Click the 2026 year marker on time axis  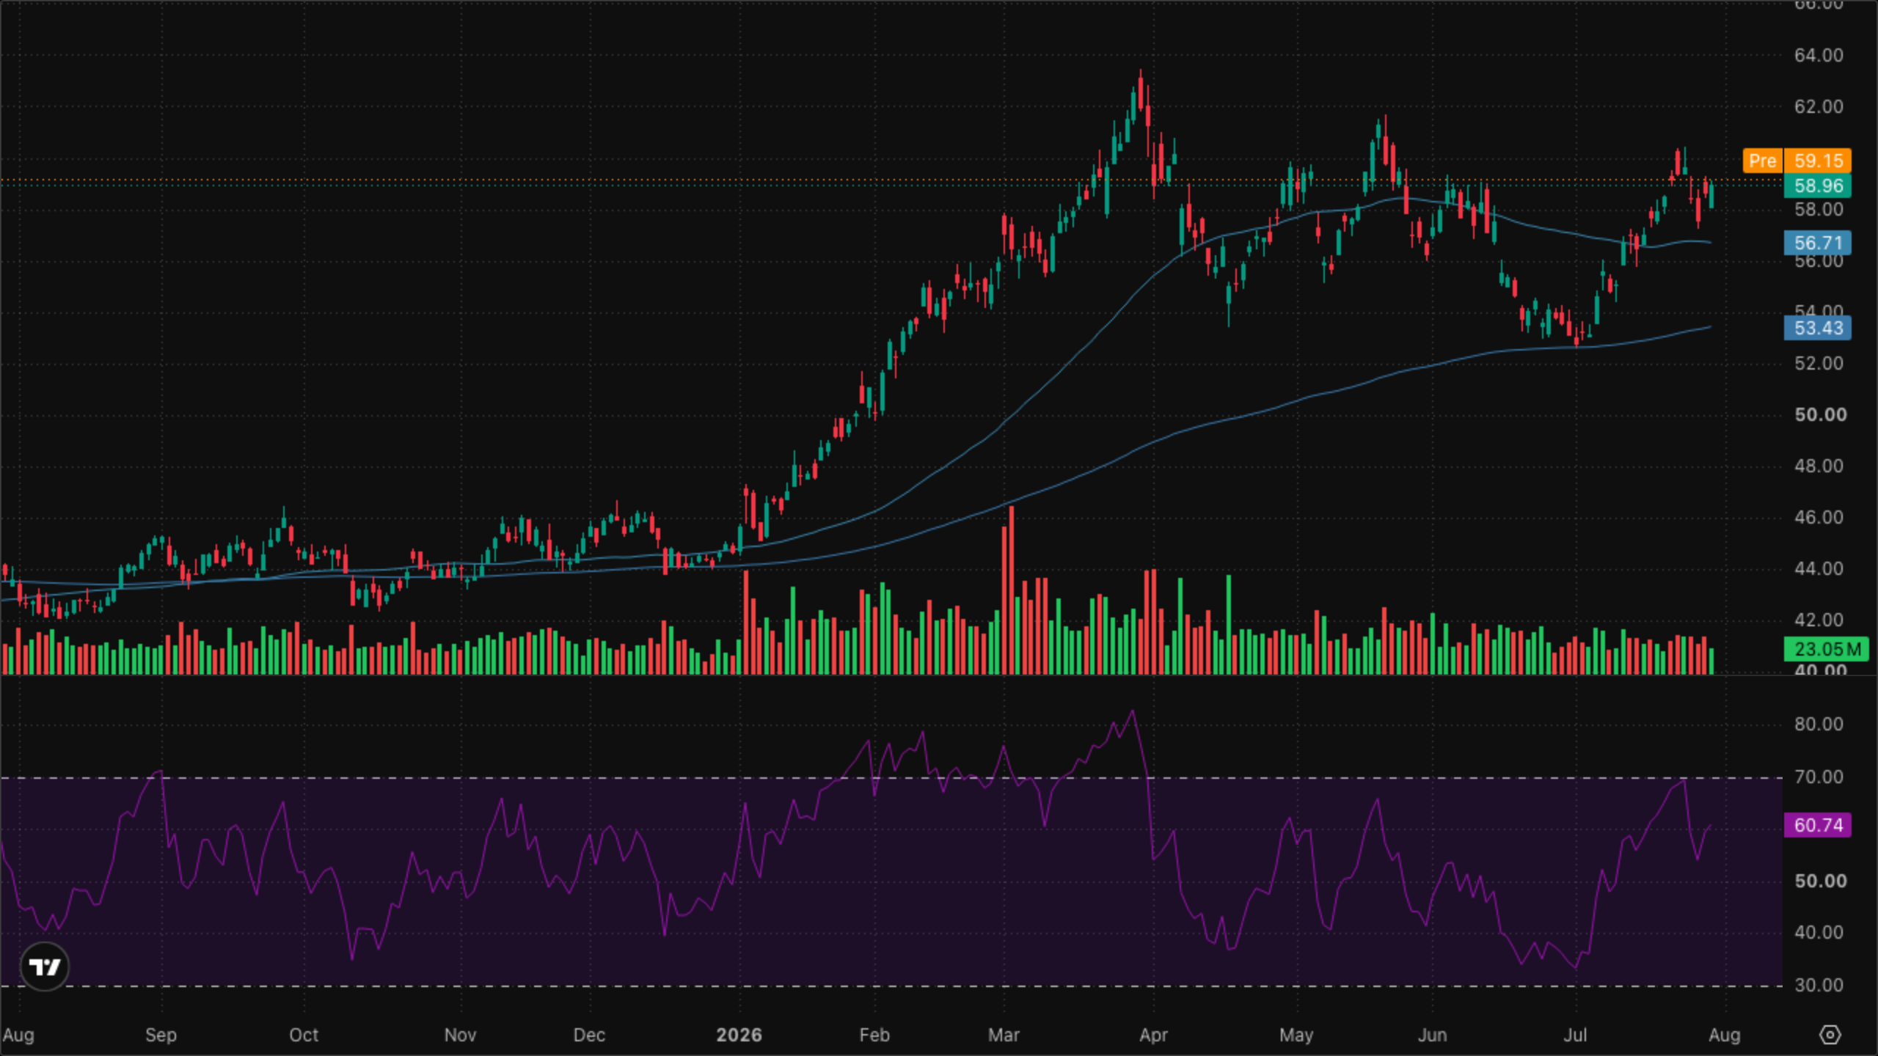pyautogui.click(x=739, y=1035)
